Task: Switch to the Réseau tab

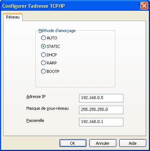Action: (x=13, y=17)
